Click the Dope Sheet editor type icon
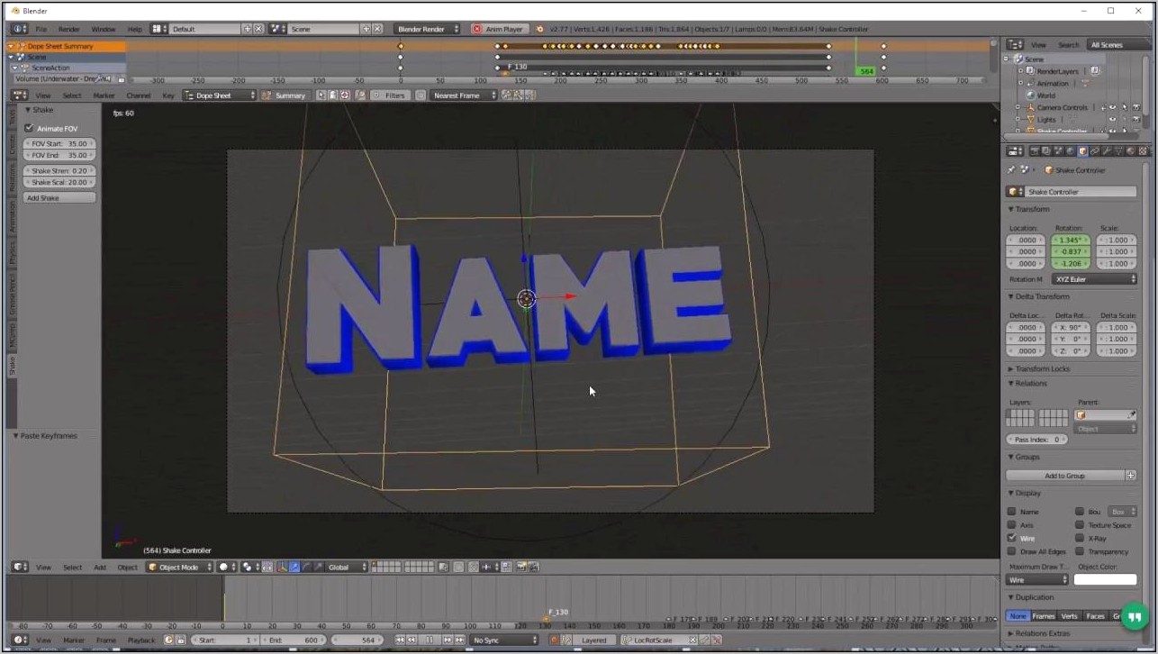Viewport: 1158px width, 654px height. (18, 95)
